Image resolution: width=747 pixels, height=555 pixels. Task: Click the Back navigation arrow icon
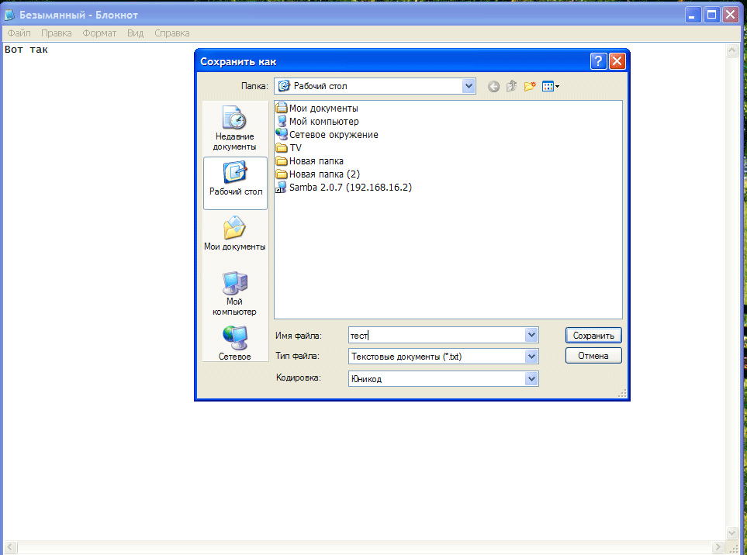pyautogui.click(x=493, y=86)
